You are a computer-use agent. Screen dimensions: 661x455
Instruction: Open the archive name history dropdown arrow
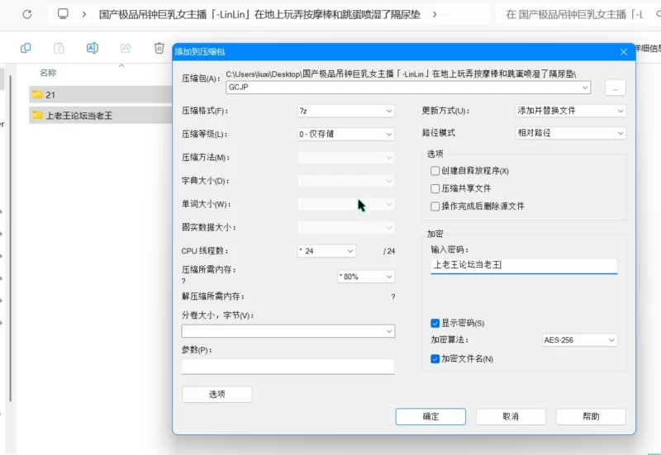pyautogui.click(x=585, y=88)
